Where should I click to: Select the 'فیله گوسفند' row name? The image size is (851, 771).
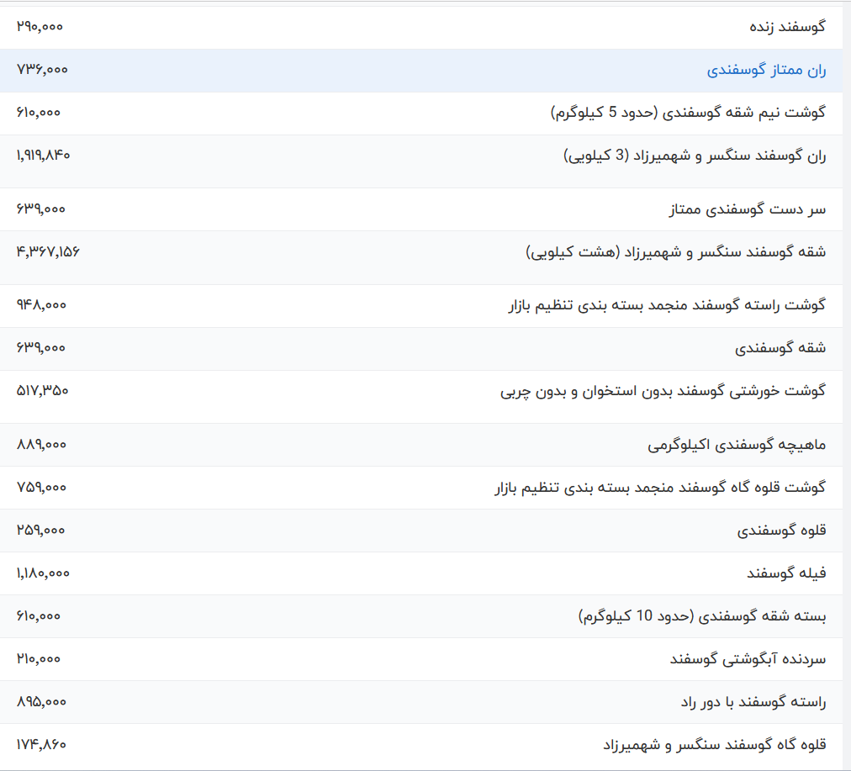click(x=786, y=573)
